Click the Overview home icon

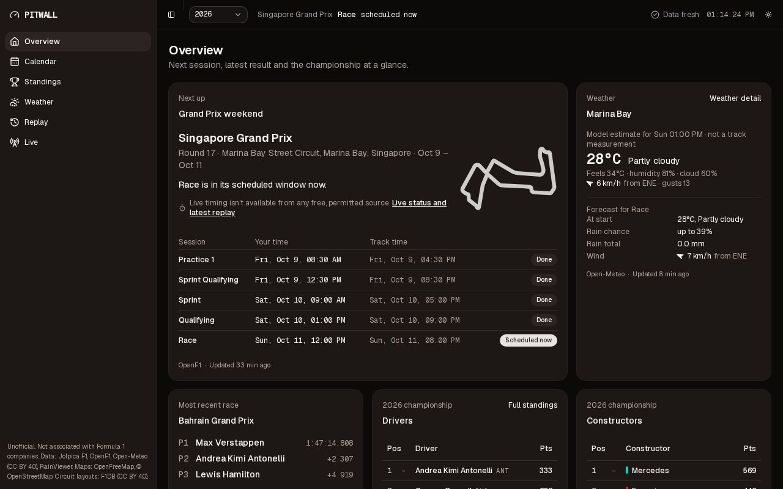point(15,42)
